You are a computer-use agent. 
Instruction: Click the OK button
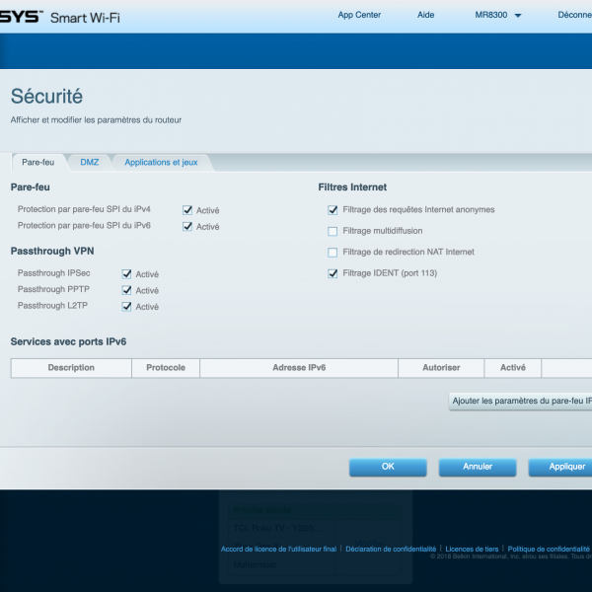pos(388,467)
